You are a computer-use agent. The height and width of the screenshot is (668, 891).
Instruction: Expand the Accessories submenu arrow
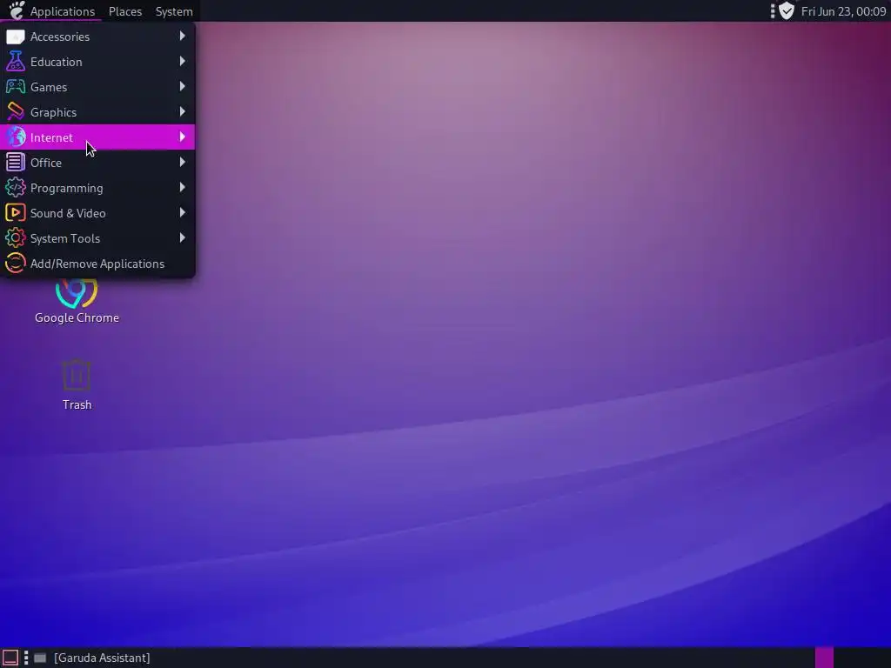[183, 36]
